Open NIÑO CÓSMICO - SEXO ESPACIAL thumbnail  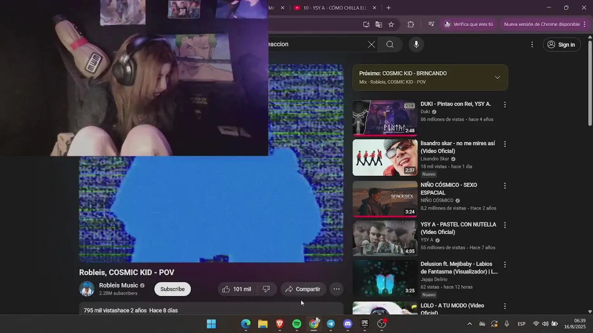point(385,199)
